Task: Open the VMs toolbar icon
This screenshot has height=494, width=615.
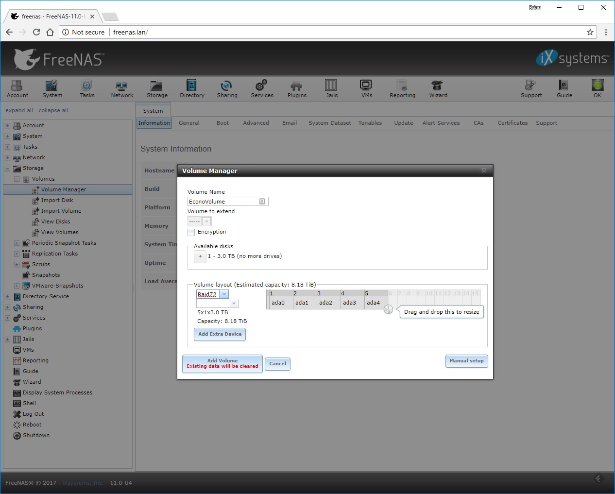Action: [366, 89]
